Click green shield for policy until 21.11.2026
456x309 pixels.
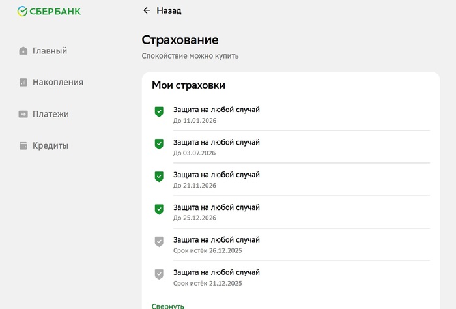click(x=159, y=177)
